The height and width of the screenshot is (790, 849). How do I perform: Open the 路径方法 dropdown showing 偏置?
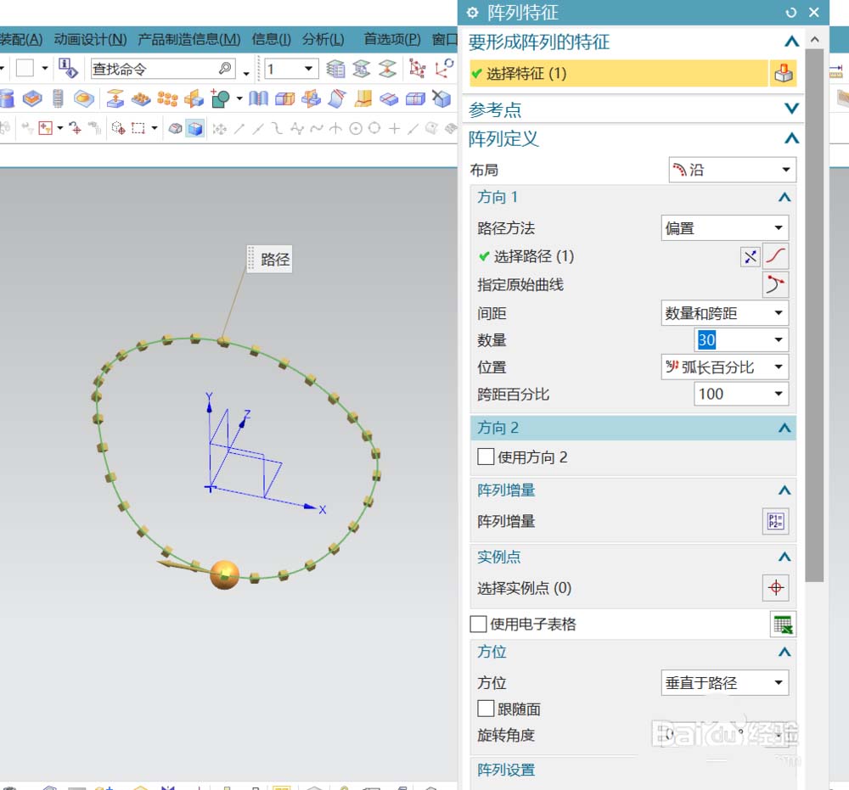724,228
